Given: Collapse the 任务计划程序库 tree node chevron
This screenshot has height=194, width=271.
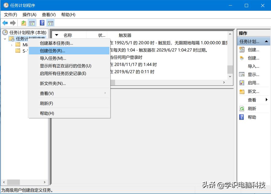Looking at the screenshot, I should click(x=5, y=39).
